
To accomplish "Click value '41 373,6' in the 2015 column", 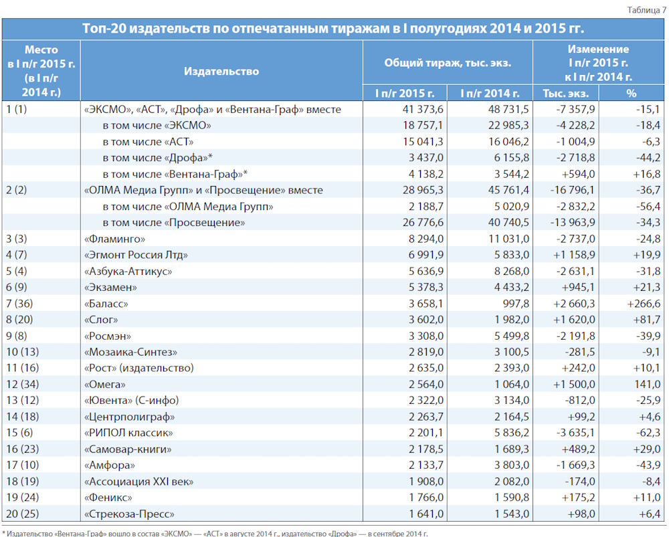I will 423,110.
